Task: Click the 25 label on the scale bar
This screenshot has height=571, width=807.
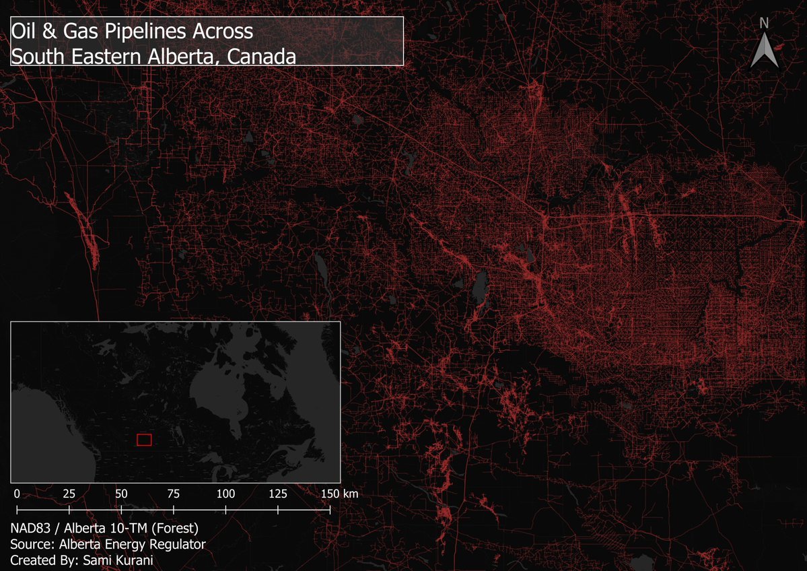Action: [69, 494]
